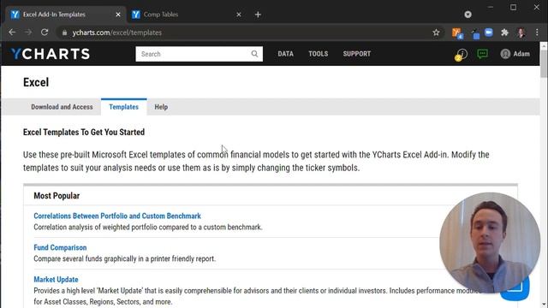This screenshot has width=548, height=308.
Task: Click the page vertical scrollbar thumb
Action: 544,63
